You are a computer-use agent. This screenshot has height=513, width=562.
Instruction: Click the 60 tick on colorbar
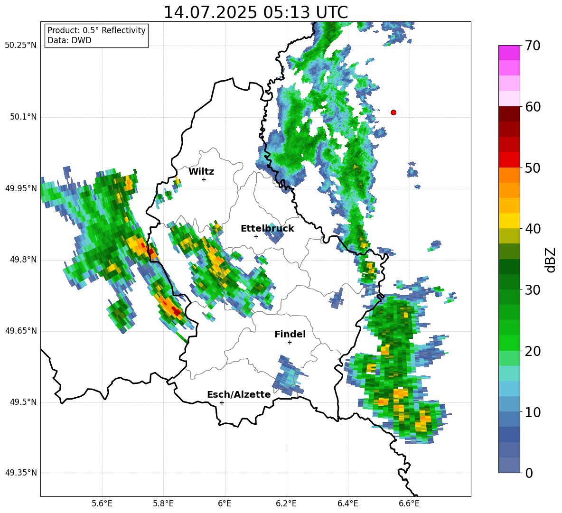[533, 107]
